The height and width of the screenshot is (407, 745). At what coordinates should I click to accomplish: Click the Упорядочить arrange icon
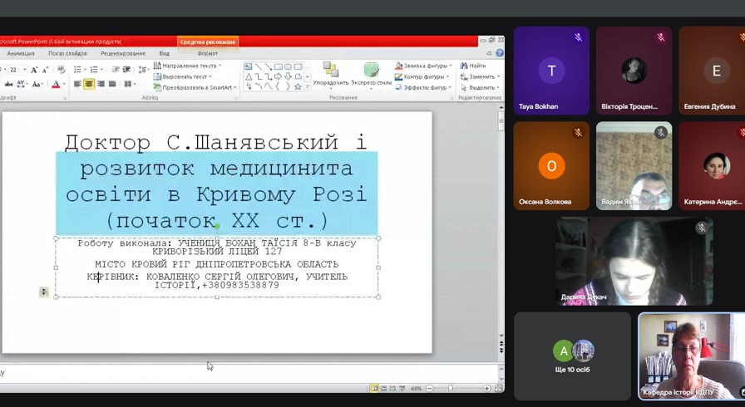coord(331,73)
